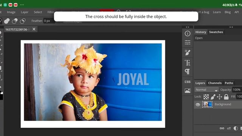Open the Info panel icon
Viewport: 242px width, 136px height.
pyautogui.click(x=188, y=34)
